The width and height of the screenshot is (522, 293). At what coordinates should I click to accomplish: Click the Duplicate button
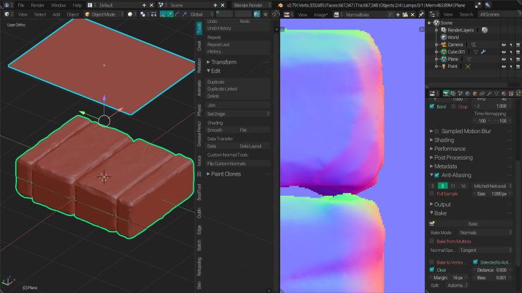(238, 82)
